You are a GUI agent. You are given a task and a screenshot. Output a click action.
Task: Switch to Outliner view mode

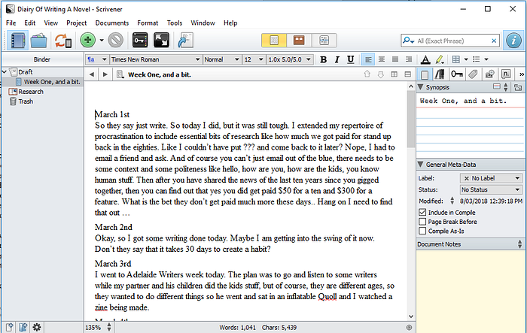point(324,41)
